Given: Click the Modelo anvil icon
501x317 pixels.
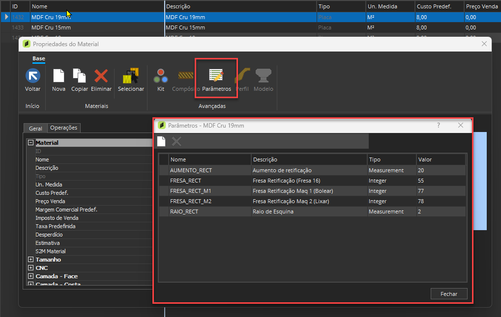Looking at the screenshot, I should [x=263, y=76].
